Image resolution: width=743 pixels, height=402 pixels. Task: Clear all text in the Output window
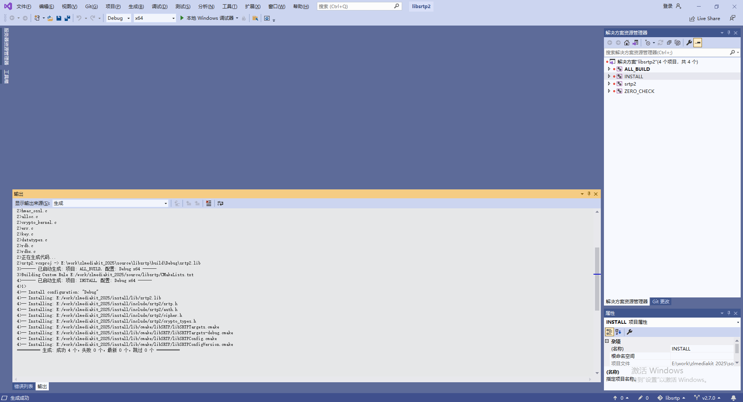[208, 203]
